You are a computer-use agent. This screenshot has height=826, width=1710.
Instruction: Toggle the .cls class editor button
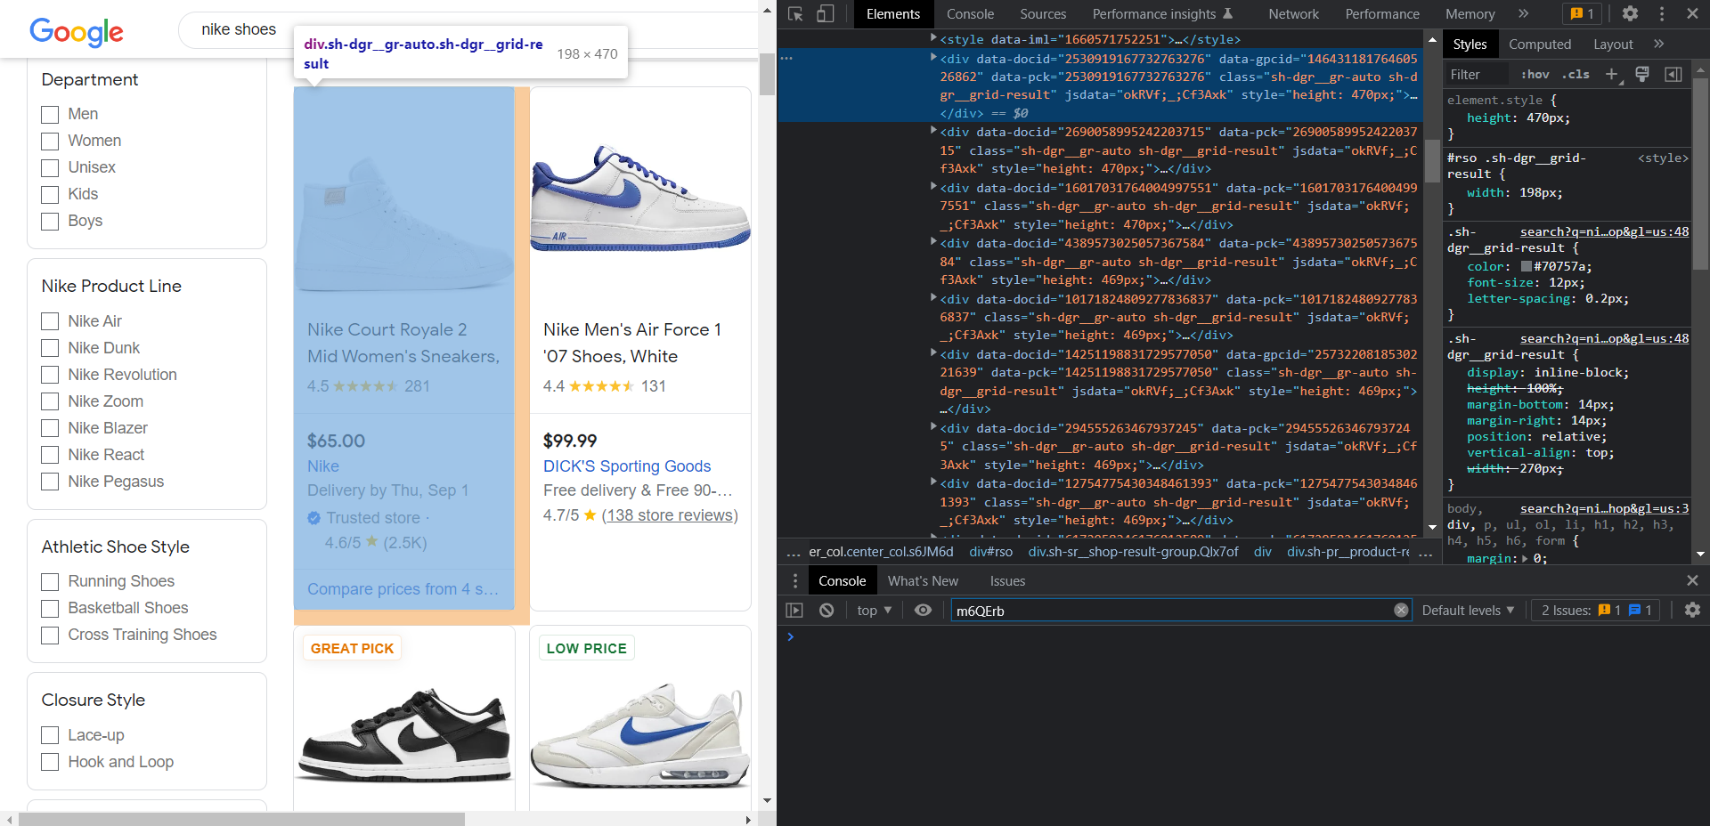[x=1575, y=74]
